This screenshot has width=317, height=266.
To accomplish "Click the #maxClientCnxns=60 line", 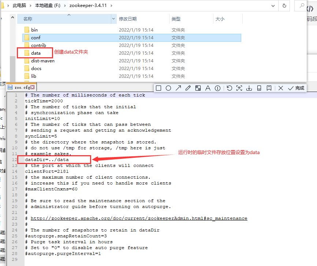I will pyautogui.click(x=51, y=189).
